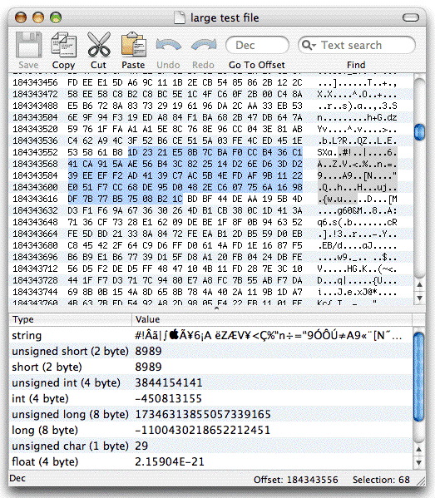Click the Cut scissors icon
The width and height of the screenshot is (435, 498).
[98, 44]
